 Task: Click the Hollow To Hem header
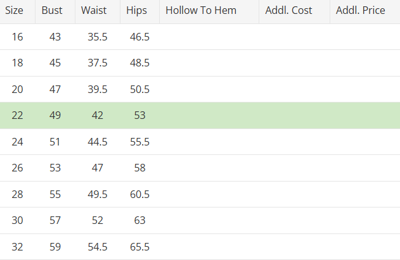click(x=201, y=11)
